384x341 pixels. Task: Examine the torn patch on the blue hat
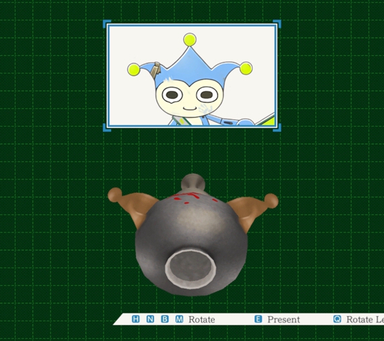[155, 70]
